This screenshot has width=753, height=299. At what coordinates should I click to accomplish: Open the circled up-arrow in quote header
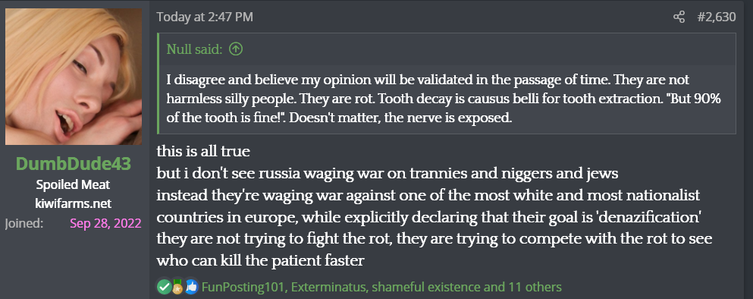236,49
